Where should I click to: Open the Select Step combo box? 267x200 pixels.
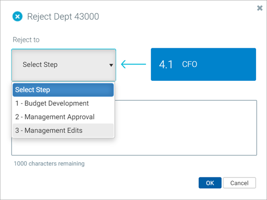(x=64, y=65)
